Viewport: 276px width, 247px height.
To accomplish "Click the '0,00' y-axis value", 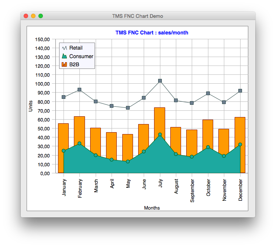I will [45, 173].
